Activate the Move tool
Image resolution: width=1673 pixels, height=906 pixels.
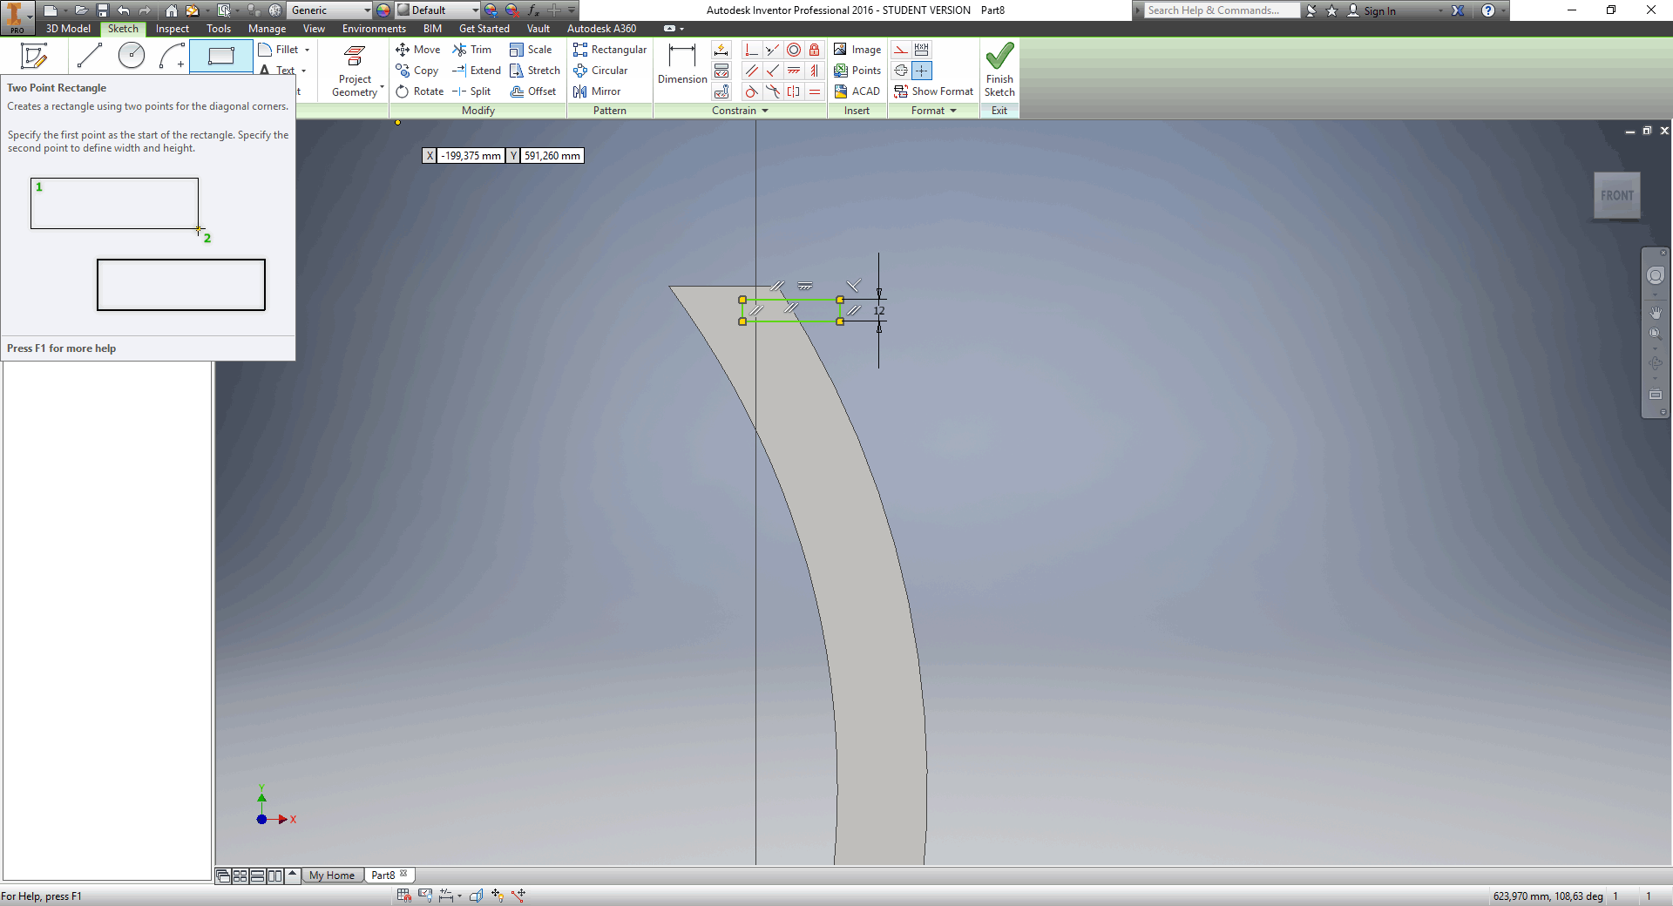tap(418, 50)
